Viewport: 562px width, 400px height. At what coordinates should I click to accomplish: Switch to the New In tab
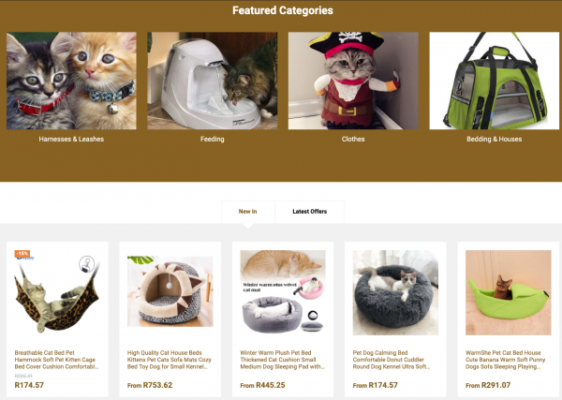pyautogui.click(x=248, y=212)
